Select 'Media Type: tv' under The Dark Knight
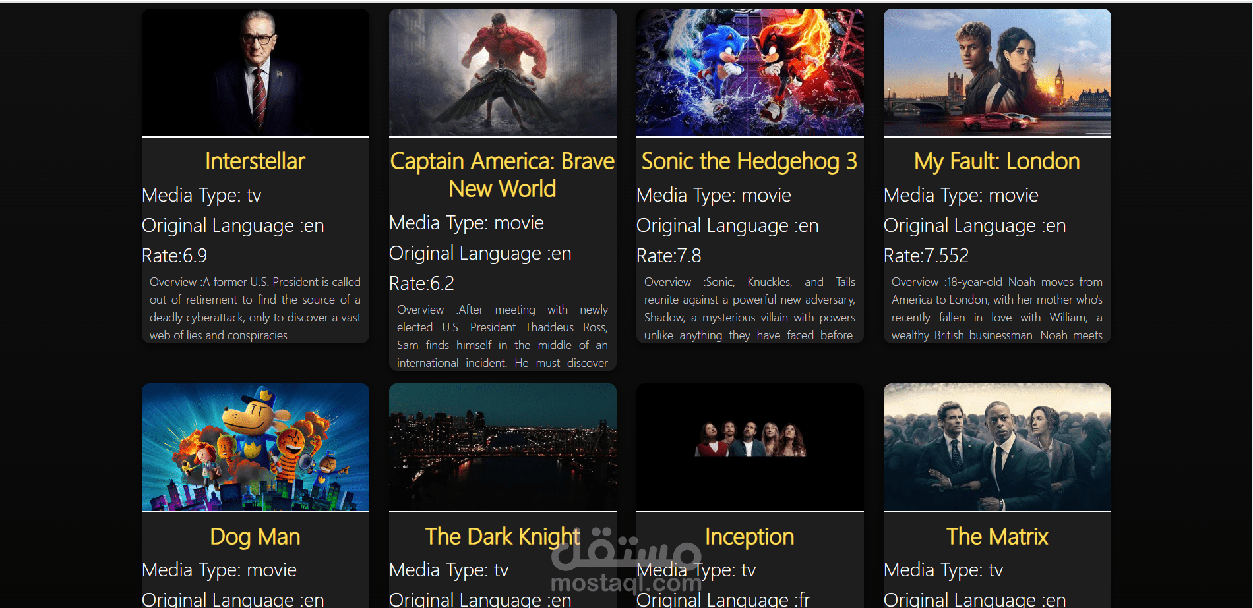Screen dimensions: 1253x608 pos(449,570)
